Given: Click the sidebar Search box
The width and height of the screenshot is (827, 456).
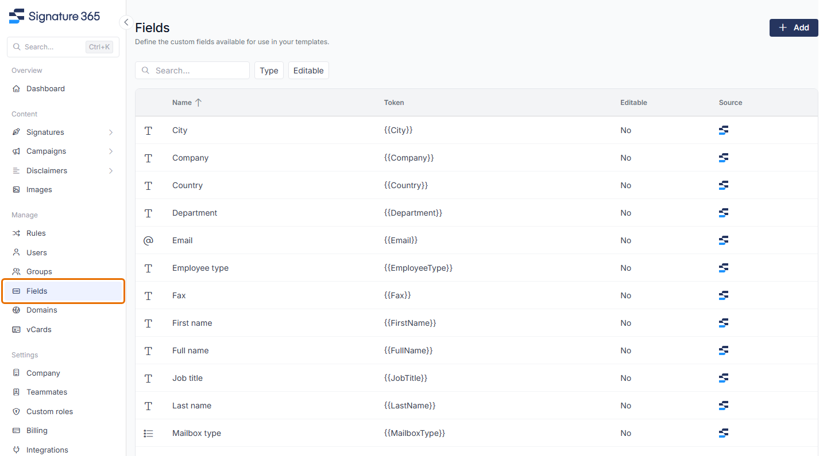Looking at the screenshot, I should click(x=63, y=47).
